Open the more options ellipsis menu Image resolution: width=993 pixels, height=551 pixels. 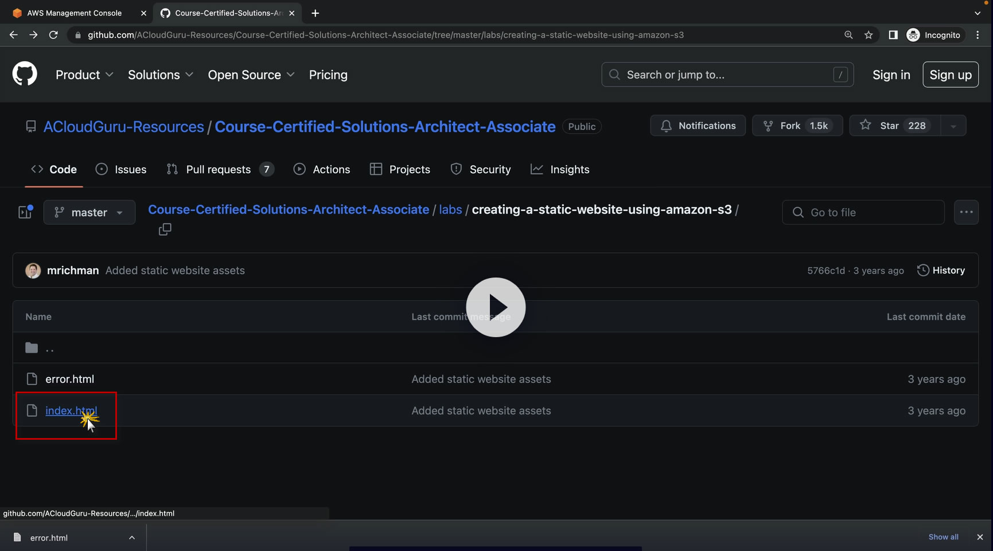pyautogui.click(x=966, y=212)
